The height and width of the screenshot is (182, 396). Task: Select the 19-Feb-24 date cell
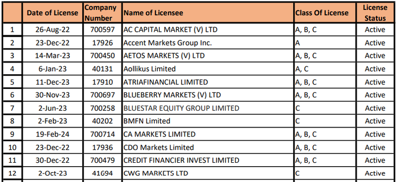tap(52, 135)
